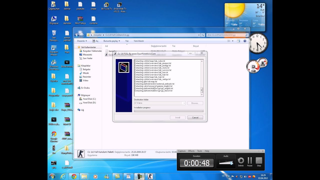320x180 pixels.
Task: Open the Bilgisayar desktop icon
Action: (x=54, y=20)
